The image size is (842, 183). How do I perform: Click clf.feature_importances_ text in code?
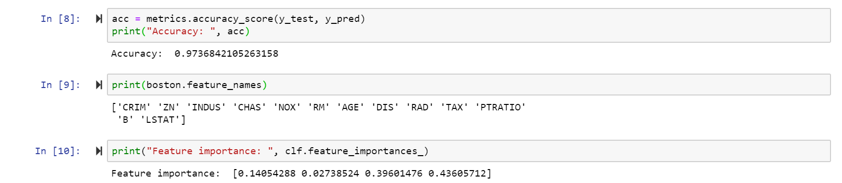[x=357, y=151]
